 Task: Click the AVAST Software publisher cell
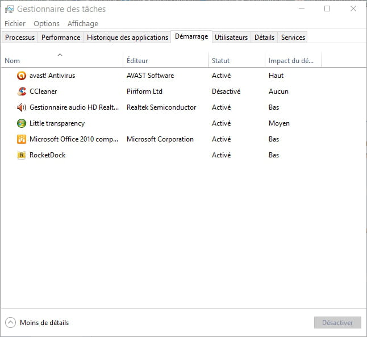tap(150, 76)
